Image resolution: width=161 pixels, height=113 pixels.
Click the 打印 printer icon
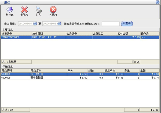(x=39, y=10)
